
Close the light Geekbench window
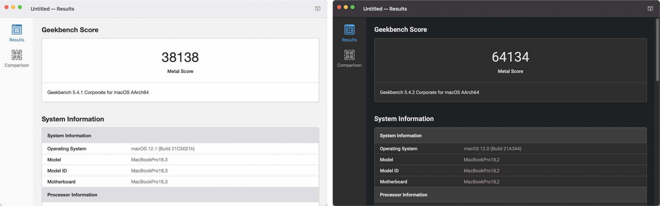pos(6,7)
